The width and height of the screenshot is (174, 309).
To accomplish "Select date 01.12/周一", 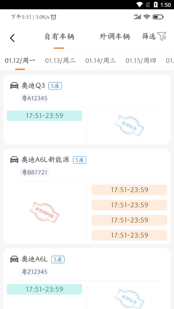I will pyautogui.click(x=20, y=60).
